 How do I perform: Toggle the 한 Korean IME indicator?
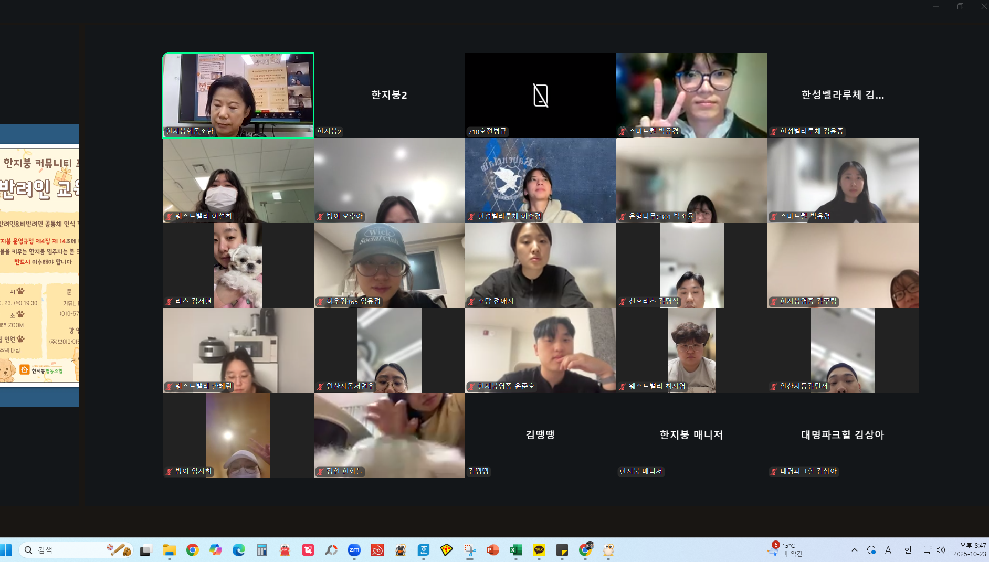[x=908, y=549]
